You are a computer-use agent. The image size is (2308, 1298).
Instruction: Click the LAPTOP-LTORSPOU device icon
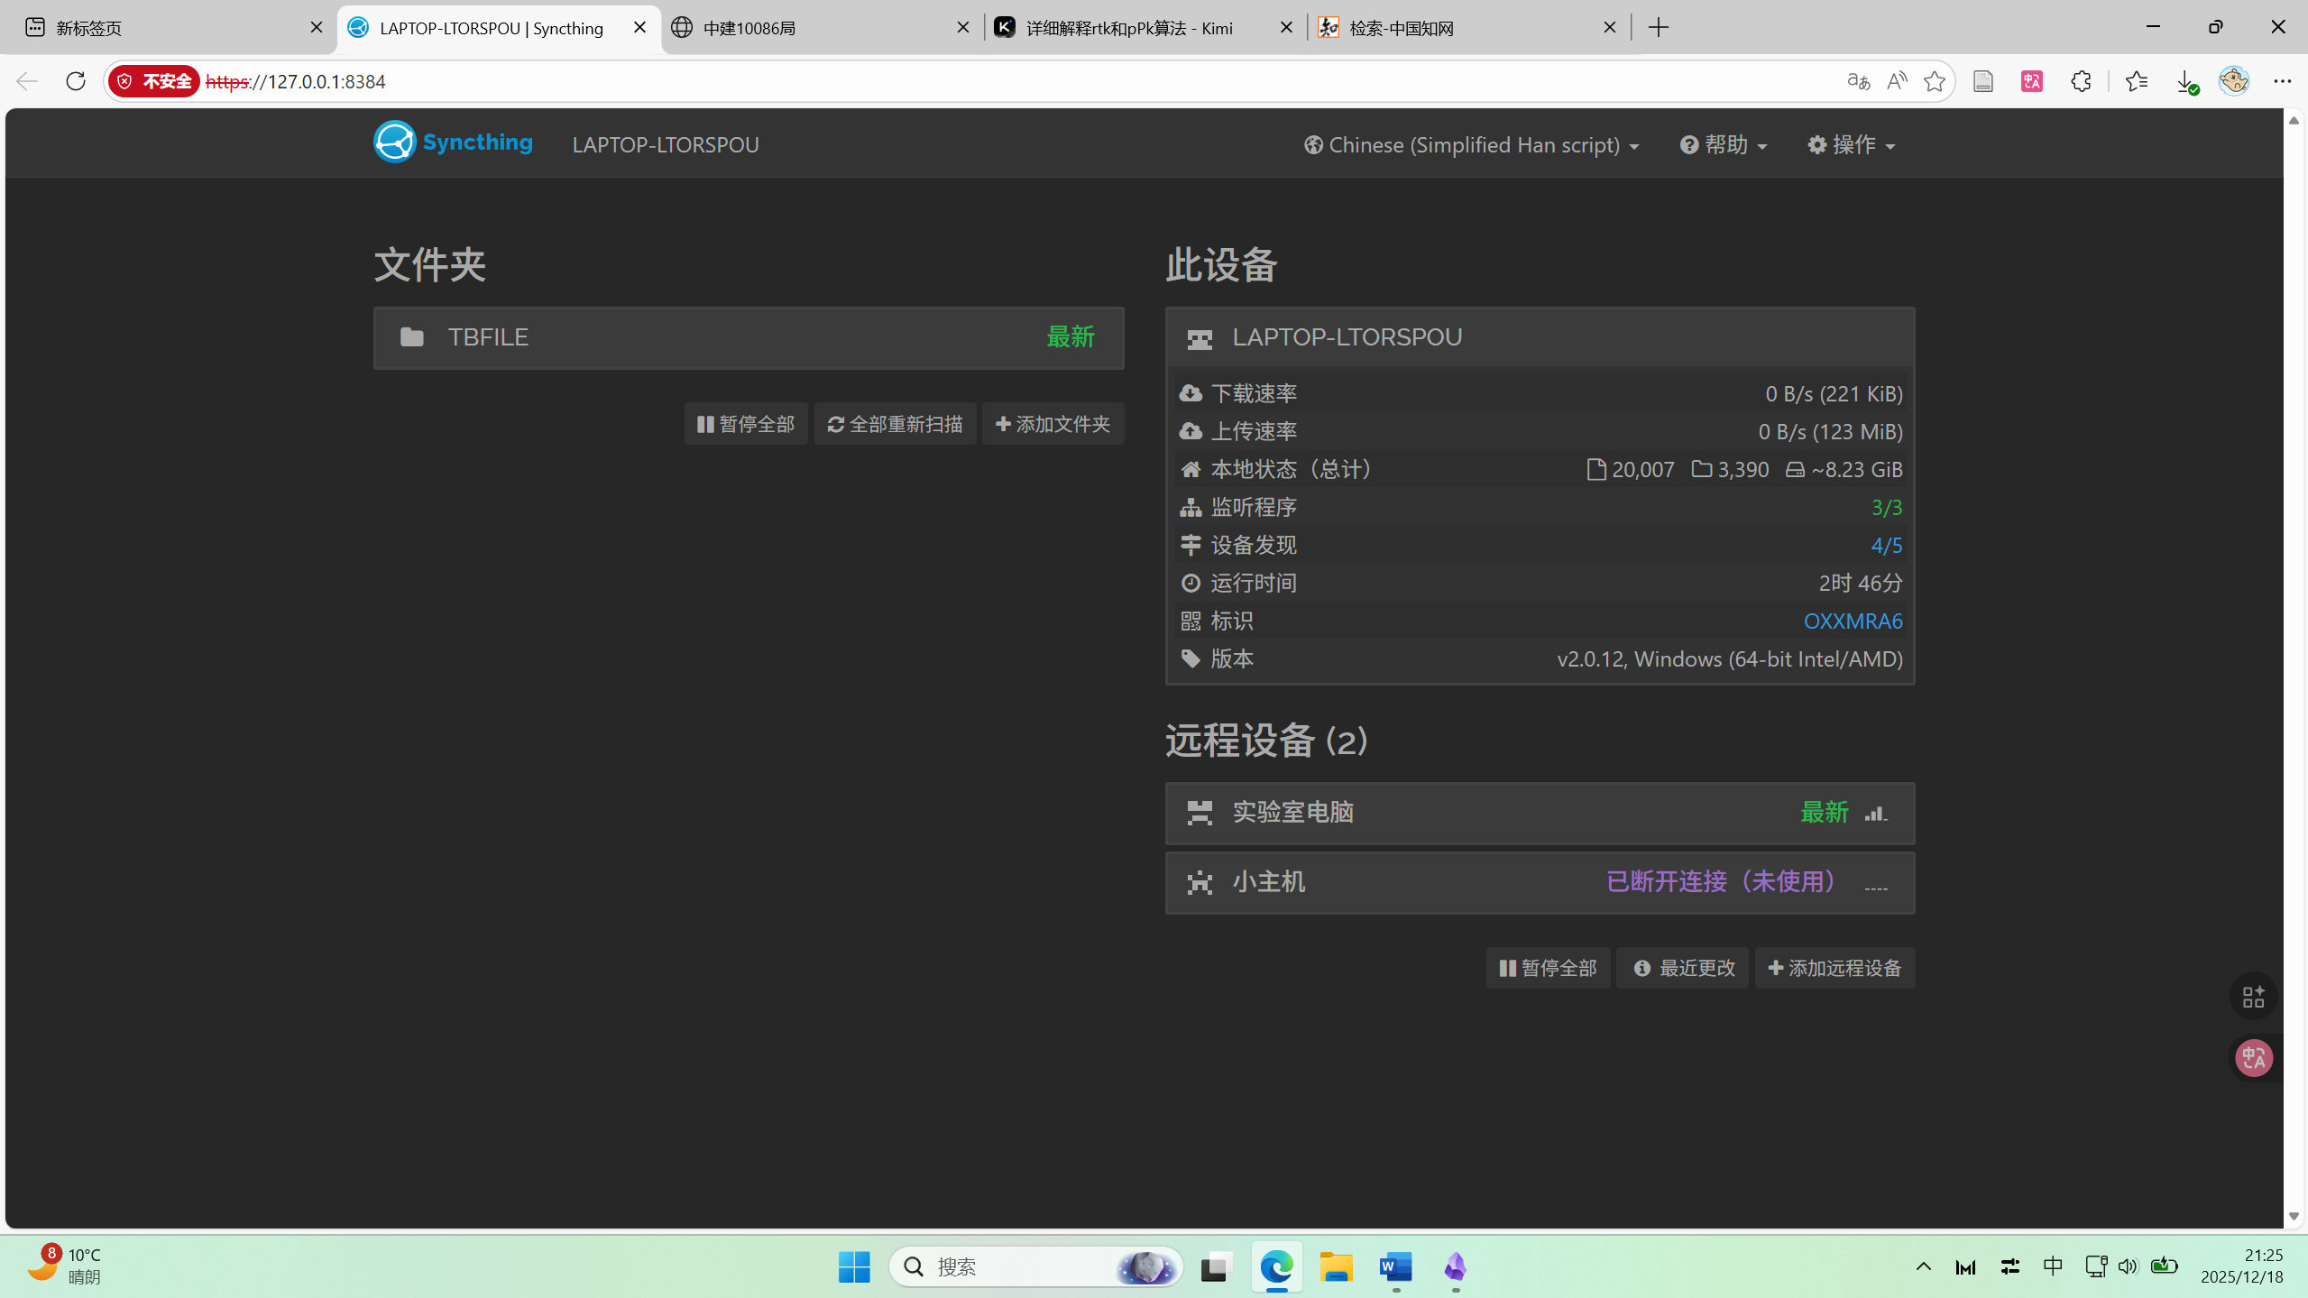click(1200, 338)
